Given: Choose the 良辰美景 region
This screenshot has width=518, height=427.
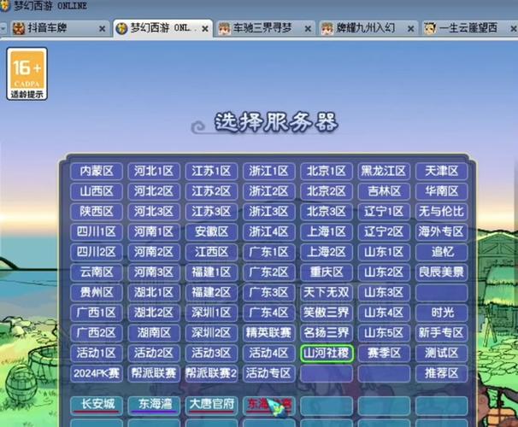Looking at the screenshot, I should coord(442,272).
